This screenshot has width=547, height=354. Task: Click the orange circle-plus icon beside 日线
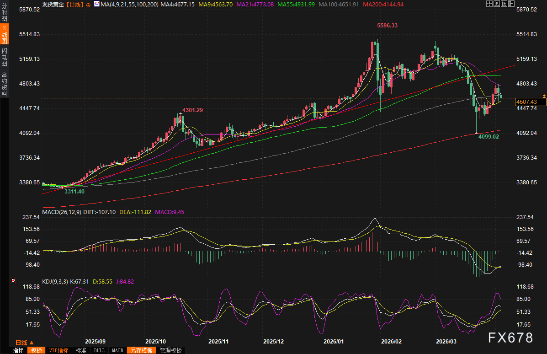[88, 4]
